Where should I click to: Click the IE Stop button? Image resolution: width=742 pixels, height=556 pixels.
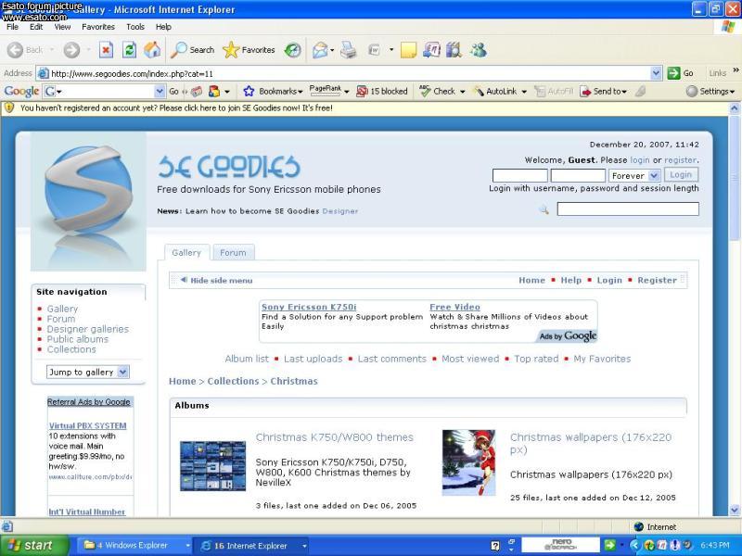click(106, 50)
